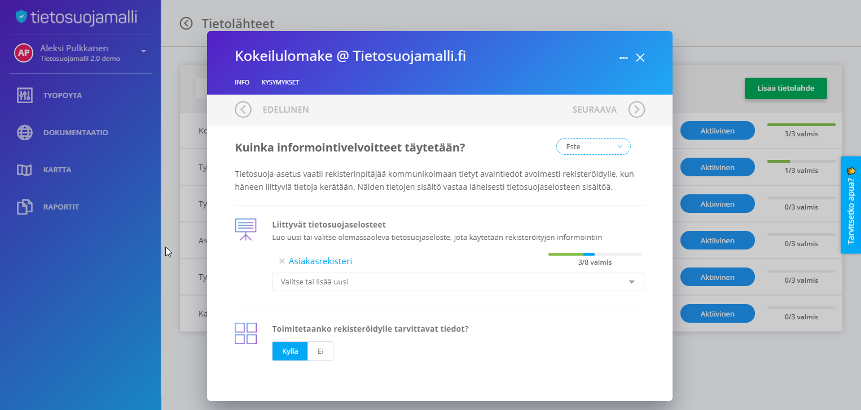Expand the Valitse tai lisää uusi dropdown
Screen dimensions: 861x410
click(458, 282)
